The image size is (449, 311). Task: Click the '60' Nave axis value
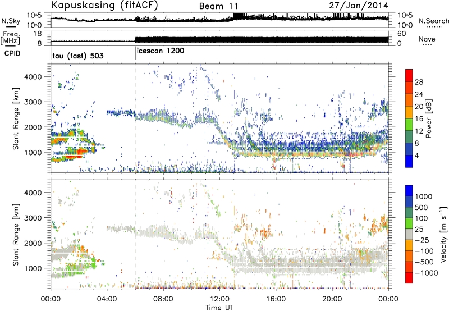tap(402, 34)
